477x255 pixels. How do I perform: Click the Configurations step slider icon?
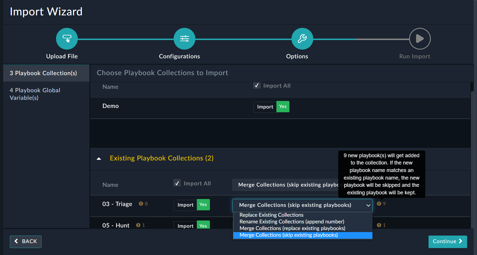[184, 39]
